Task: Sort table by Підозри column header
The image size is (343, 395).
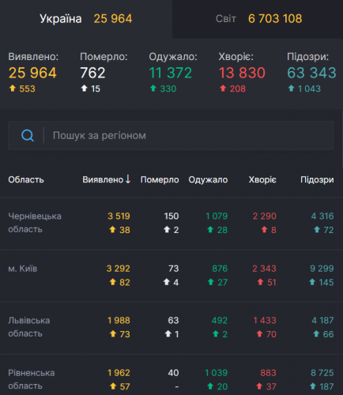Action: point(317,179)
